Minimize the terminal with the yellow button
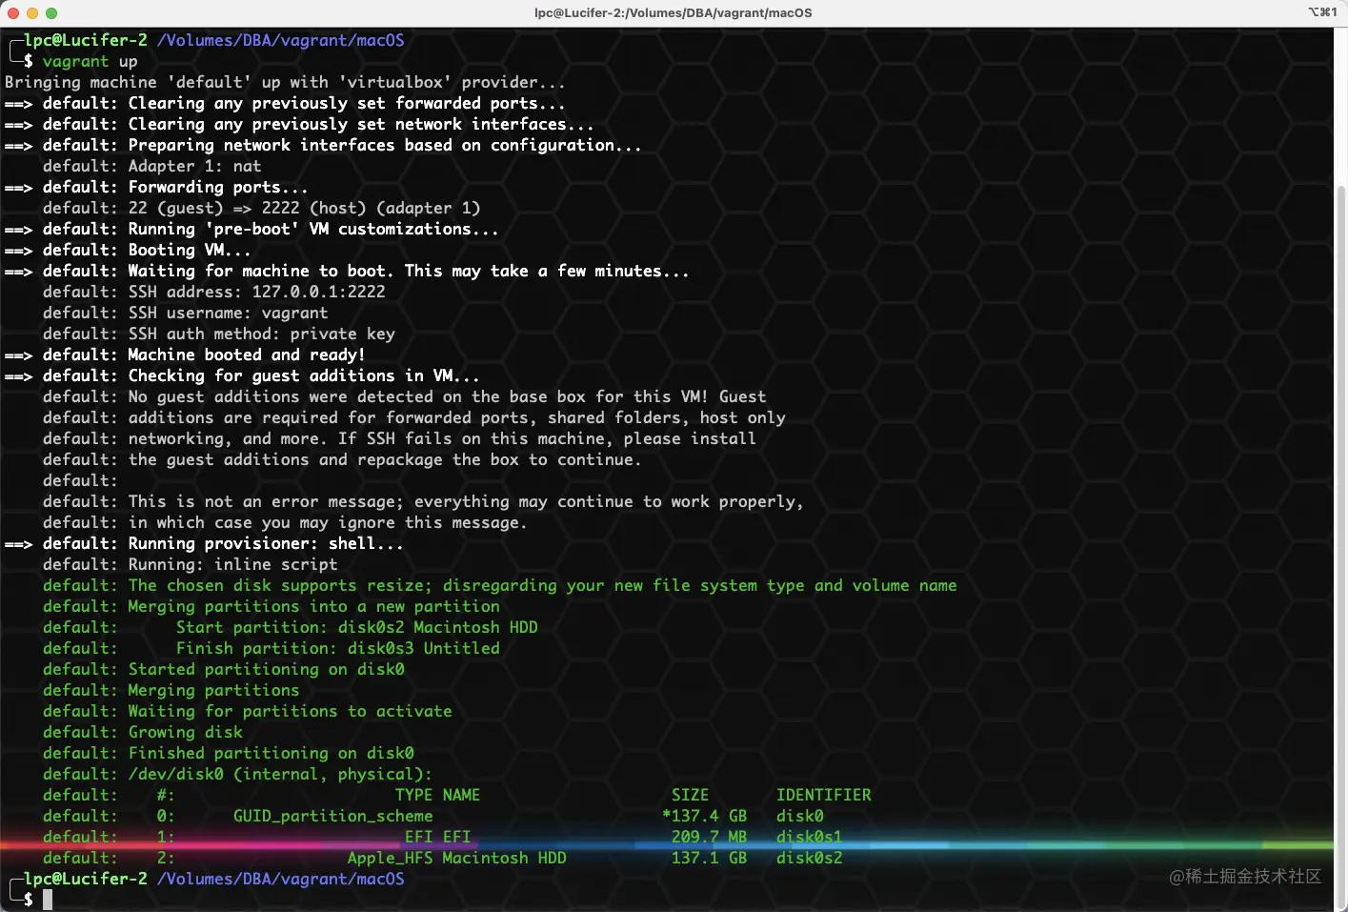The image size is (1348, 912). point(32,13)
